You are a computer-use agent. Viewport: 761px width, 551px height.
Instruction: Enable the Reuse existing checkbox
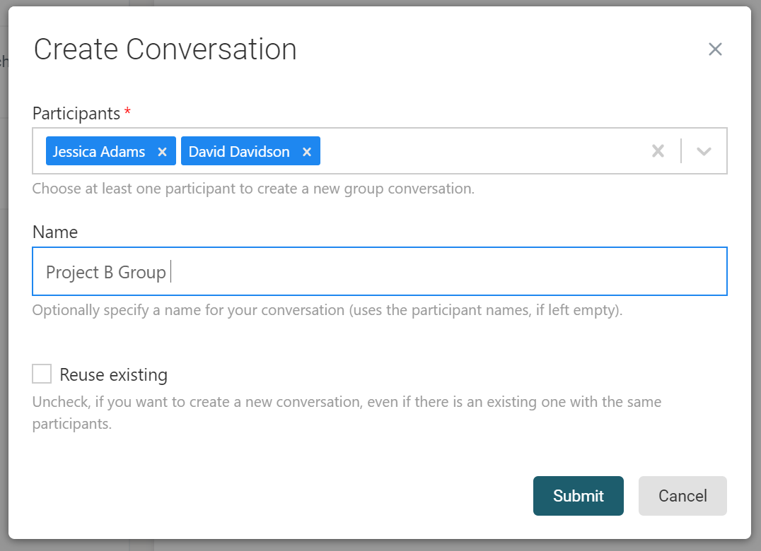(x=42, y=374)
